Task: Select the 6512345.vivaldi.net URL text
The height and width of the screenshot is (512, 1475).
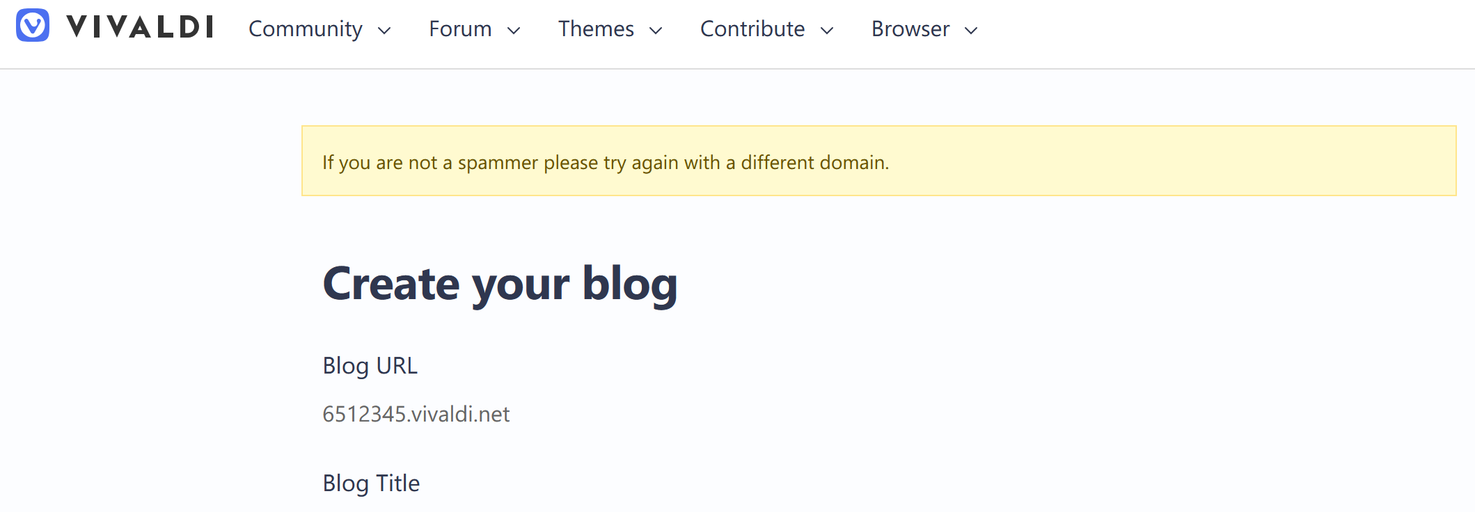Action: click(416, 415)
